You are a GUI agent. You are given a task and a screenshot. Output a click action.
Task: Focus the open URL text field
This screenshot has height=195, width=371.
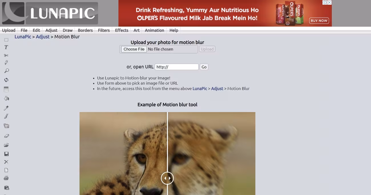coord(177,67)
